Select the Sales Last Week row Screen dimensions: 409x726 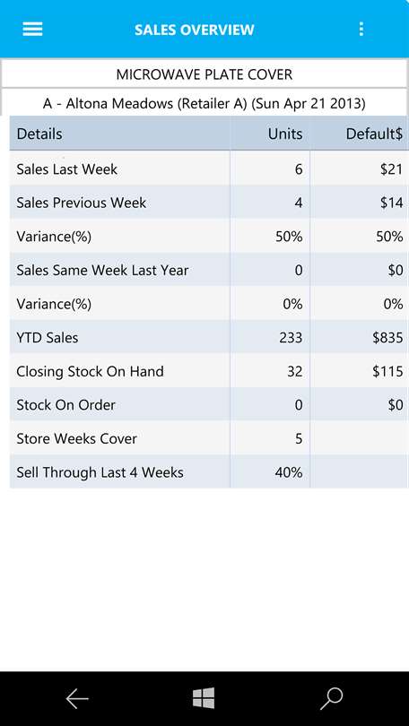[x=209, y=169]
